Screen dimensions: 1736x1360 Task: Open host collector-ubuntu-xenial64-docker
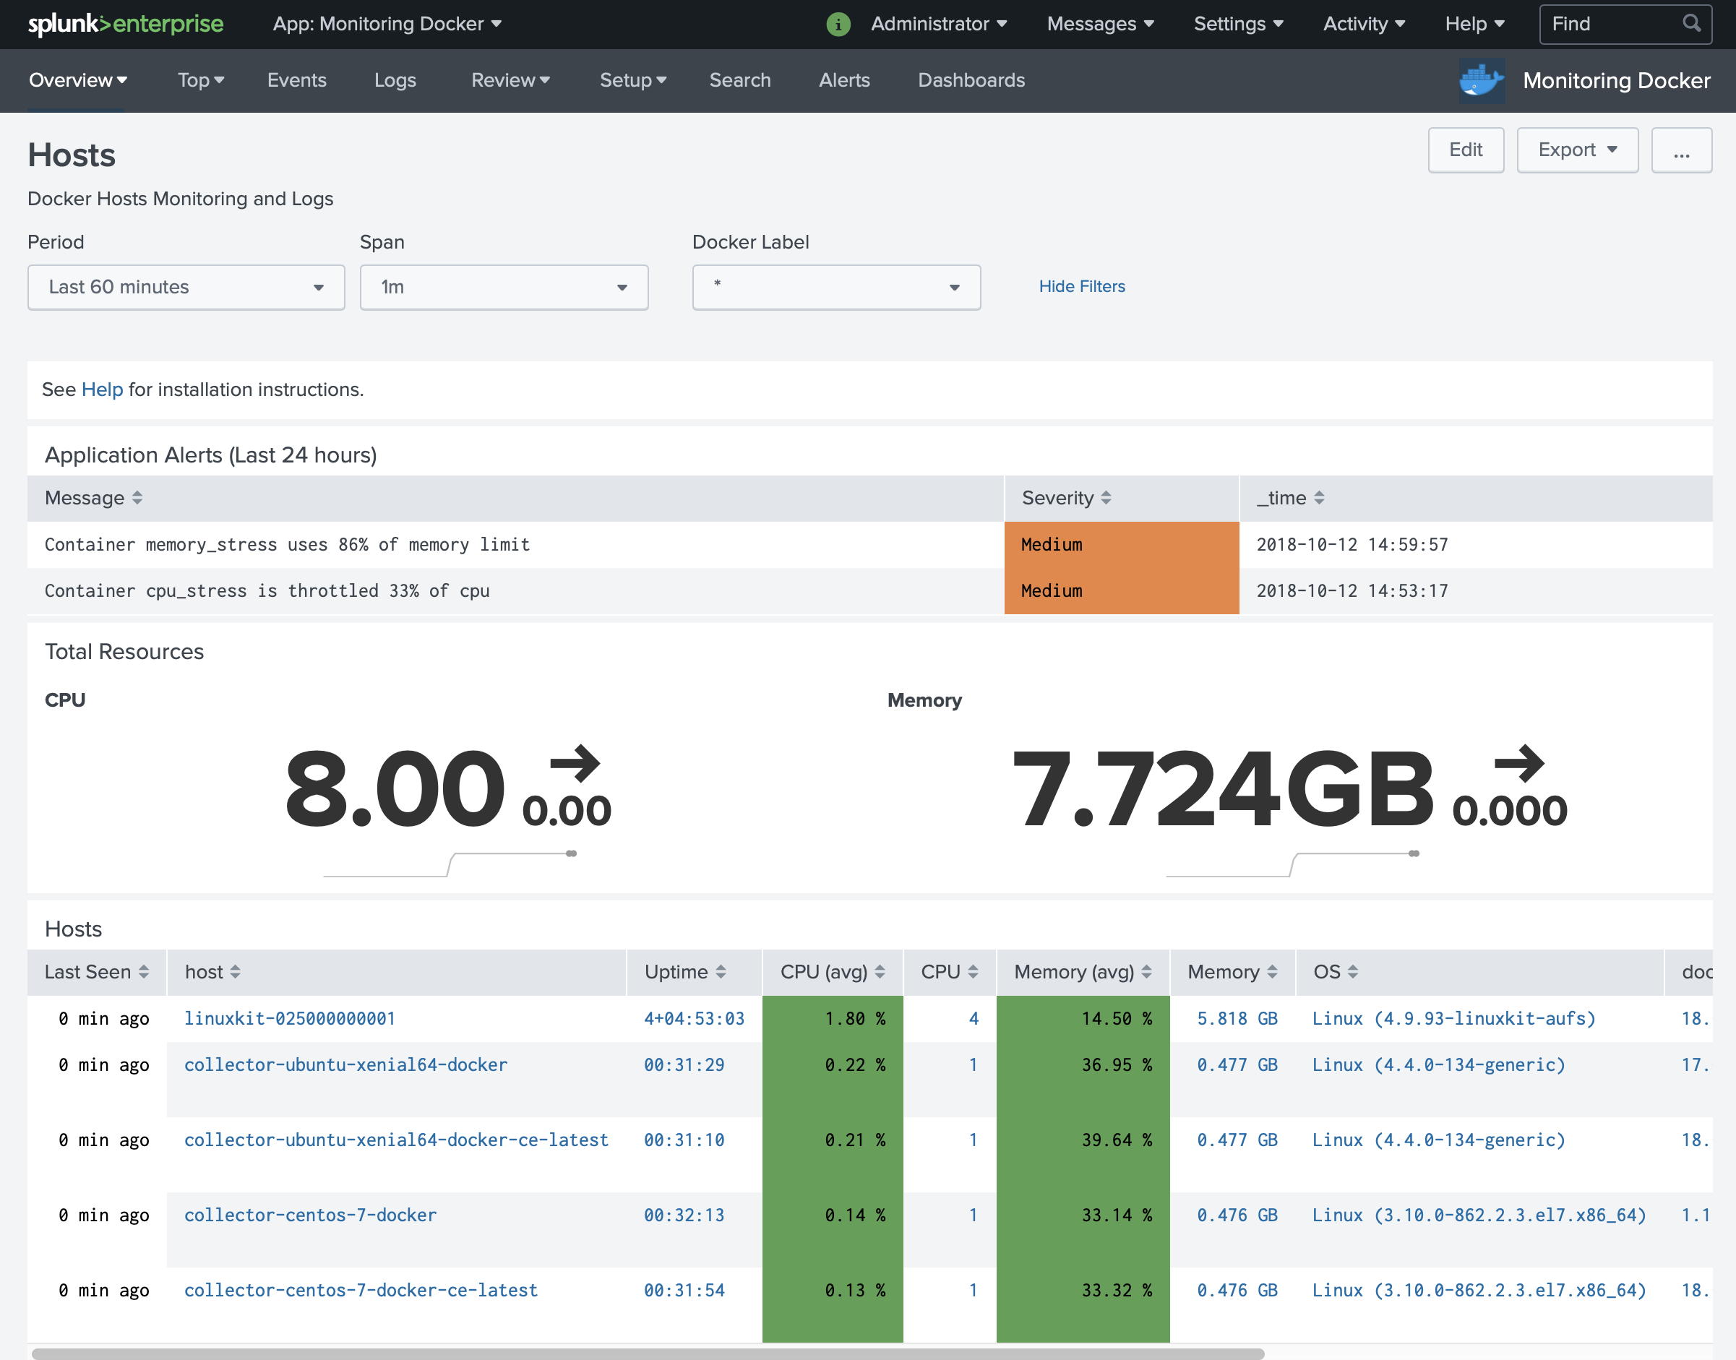pos(345,1065)
